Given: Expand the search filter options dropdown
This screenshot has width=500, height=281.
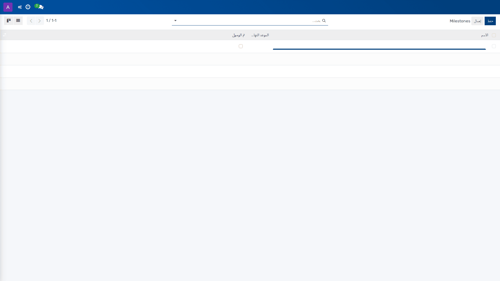Looking at the screenshot, I should [x=175, y=21].
